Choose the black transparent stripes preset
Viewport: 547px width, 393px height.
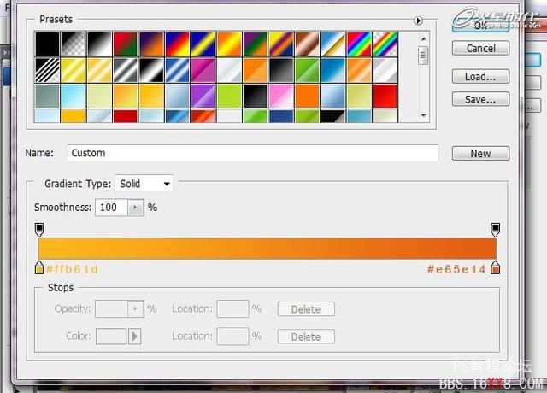(x=48, y=70)
